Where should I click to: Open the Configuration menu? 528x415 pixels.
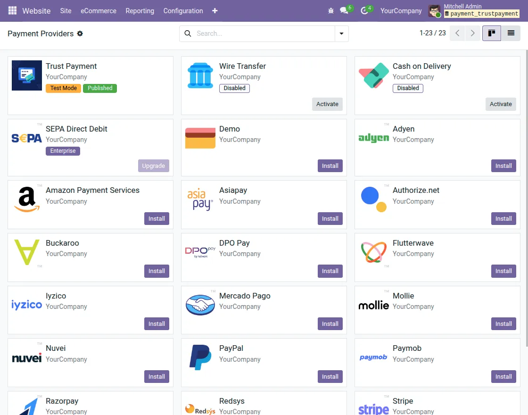coord(183,10)
